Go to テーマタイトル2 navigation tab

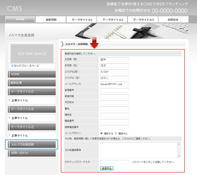112,20
